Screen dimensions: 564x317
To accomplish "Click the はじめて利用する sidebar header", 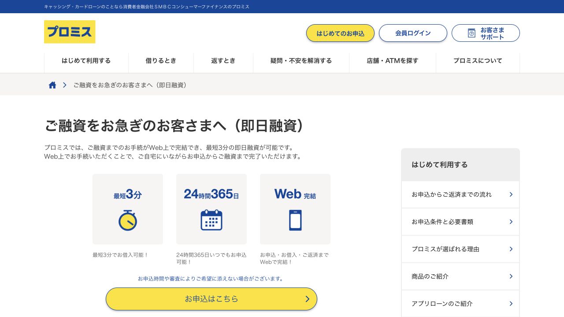I will tap(460, 165).
